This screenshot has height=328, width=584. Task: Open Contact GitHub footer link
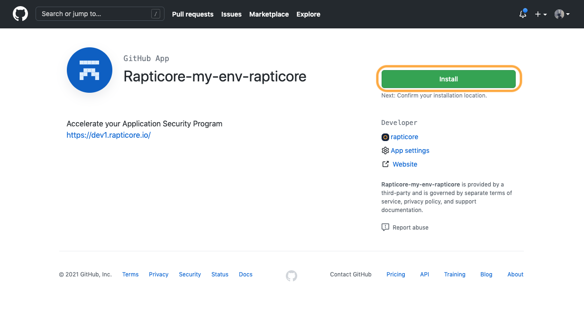click(x=351, y=275)
